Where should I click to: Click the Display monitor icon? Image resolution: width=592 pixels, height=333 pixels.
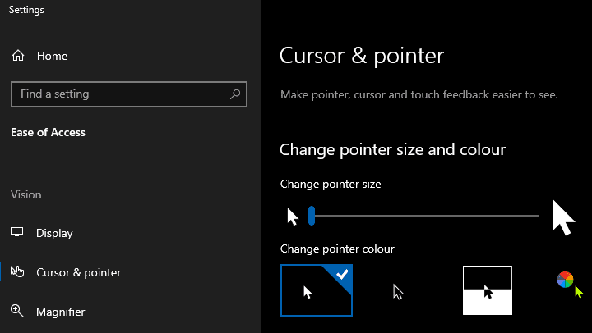point(17,232)
